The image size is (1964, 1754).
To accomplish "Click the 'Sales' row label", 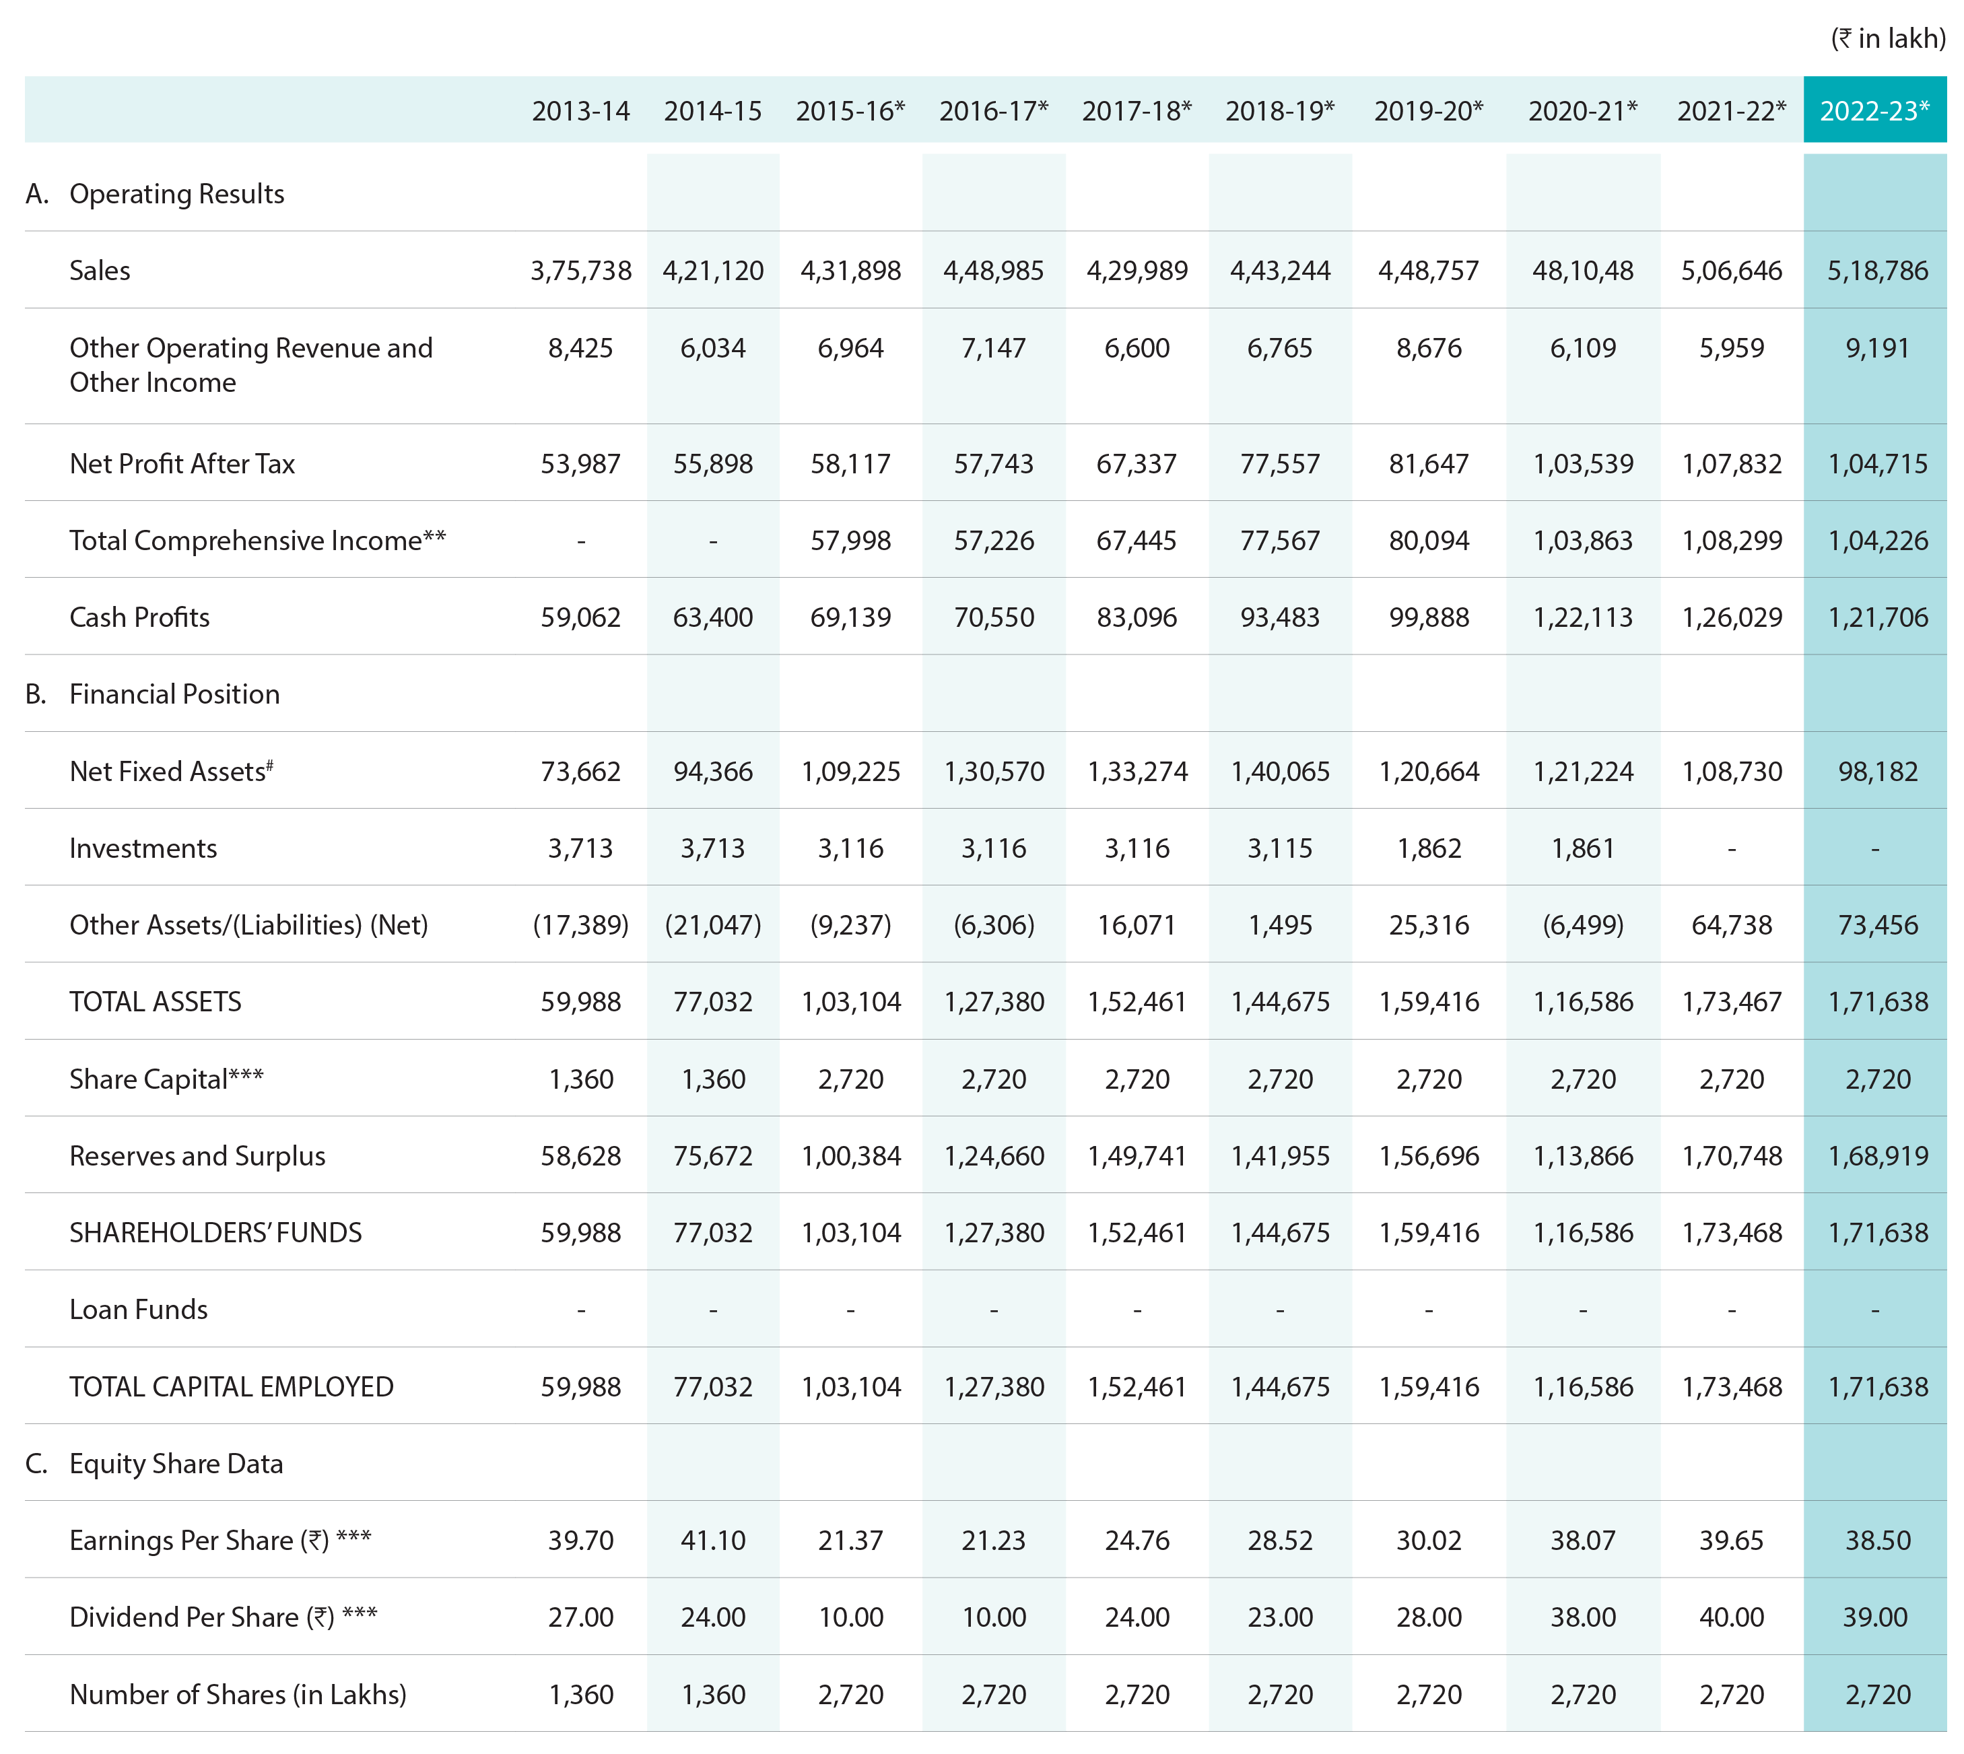I will click(99, 271).
